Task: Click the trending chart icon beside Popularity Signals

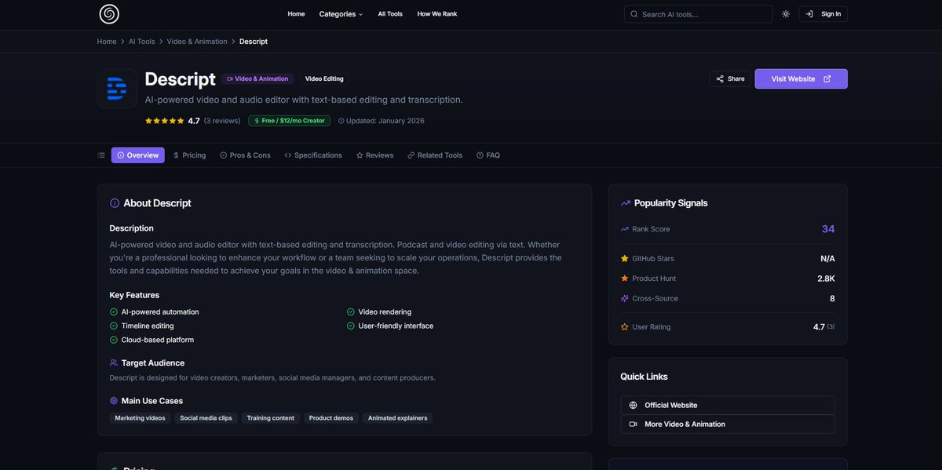Action: tap(624, 202)
